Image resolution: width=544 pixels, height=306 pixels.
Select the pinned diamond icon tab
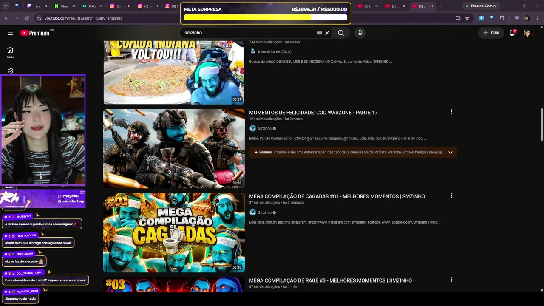(17, 6)
